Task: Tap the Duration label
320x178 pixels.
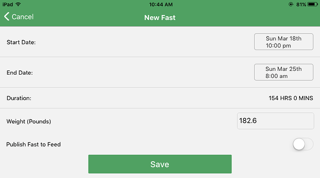Action: click(x=19, y=98)
